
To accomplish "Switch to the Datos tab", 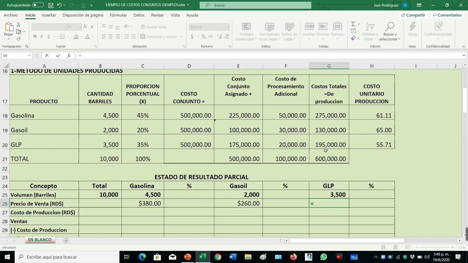I will point(139,15).
